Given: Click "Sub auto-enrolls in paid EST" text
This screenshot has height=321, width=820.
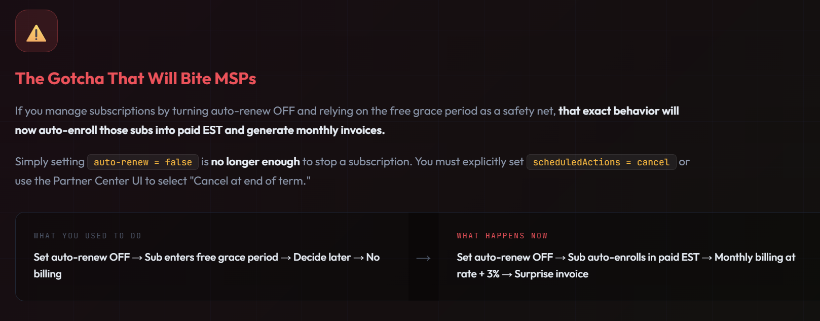Looking at the screenshot, I should pos(633,257).
